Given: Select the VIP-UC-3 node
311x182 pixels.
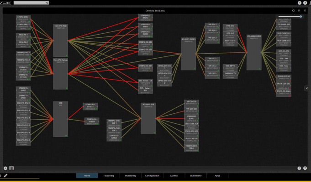Looking at the screenshot, I should tap(212, 75).
